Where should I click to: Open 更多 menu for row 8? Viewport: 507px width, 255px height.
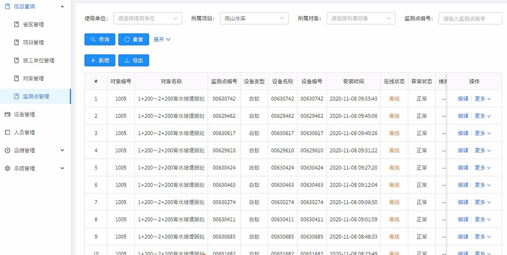(x=482, y=219)
